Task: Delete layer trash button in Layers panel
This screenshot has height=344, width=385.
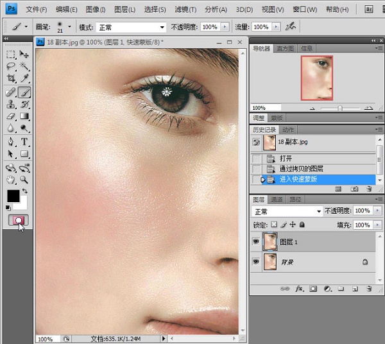Action: coord(369,289)
